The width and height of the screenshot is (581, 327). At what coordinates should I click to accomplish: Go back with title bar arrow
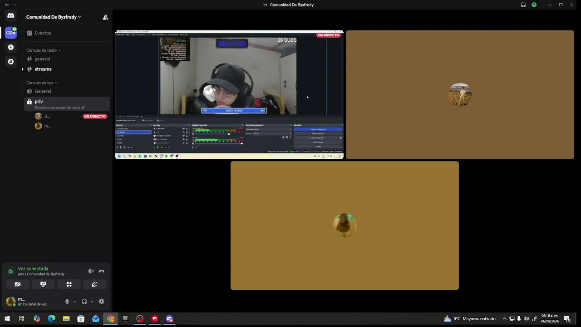coord(7,5)
